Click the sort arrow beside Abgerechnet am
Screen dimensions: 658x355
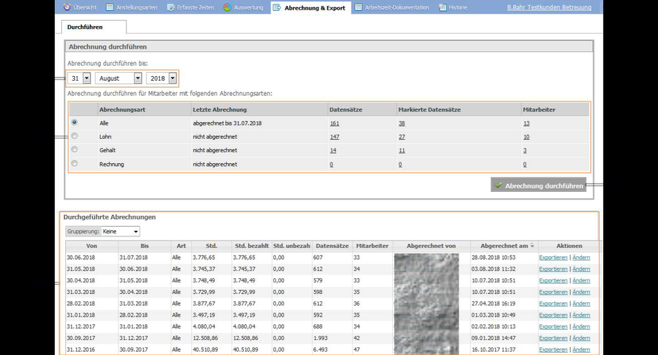coord(532,246)
